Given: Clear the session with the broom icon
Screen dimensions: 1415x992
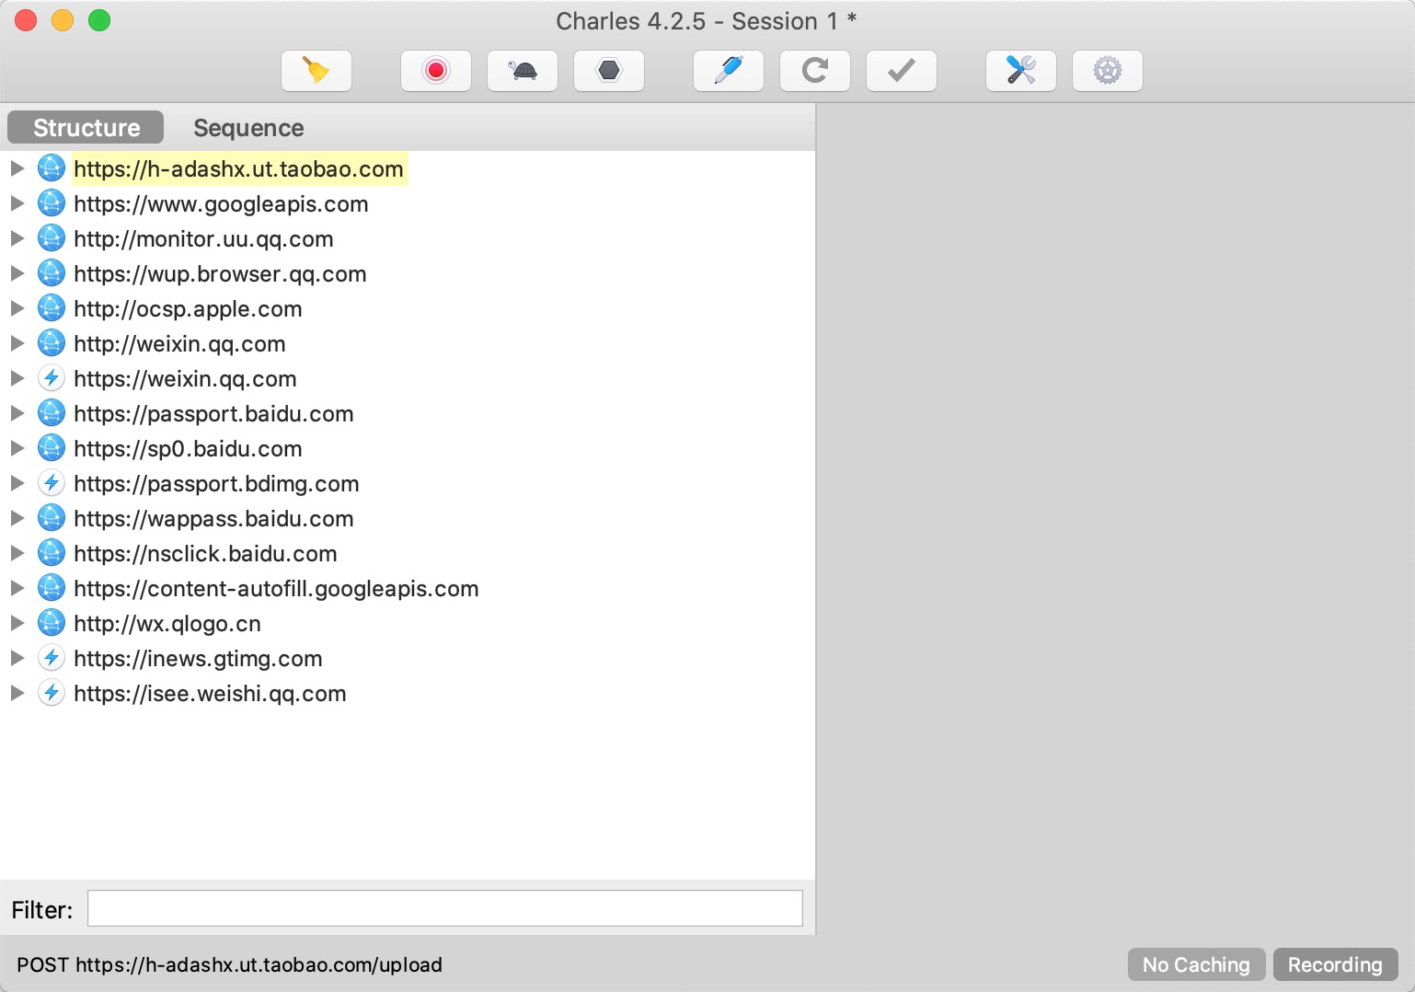Looking at the screenshot, I should coord(316,71).
